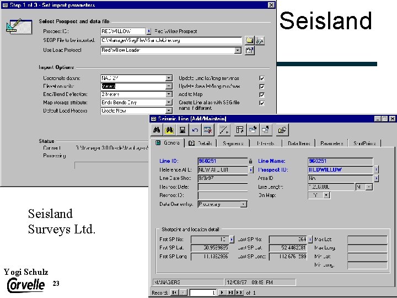Switch to the ShotPoints tab
Screen dimensions: 397x298
click(364, 143)
